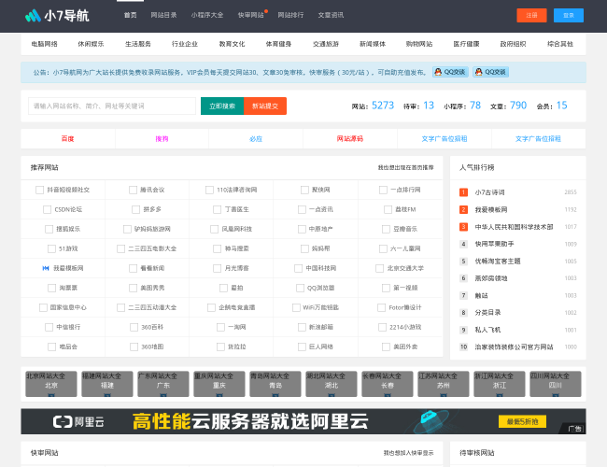Click the 小7导航 logo icon

point(33,16)
